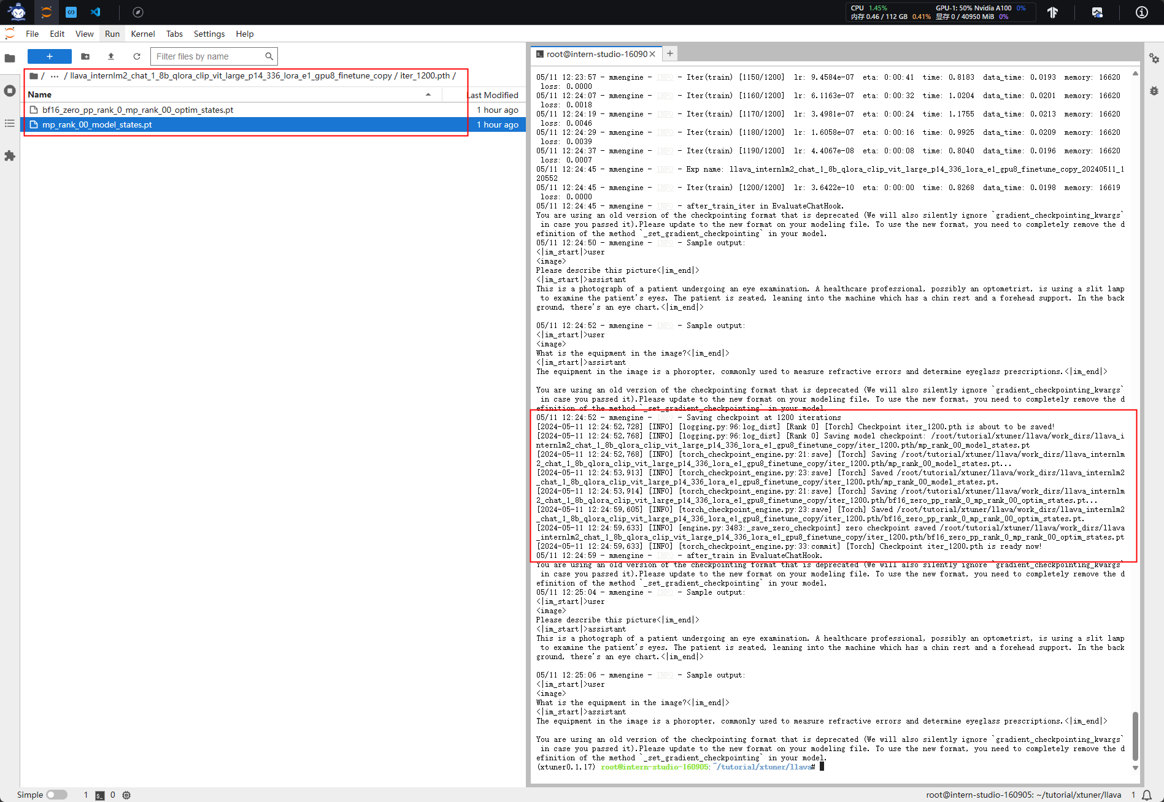Click the info circle icon

pos(1142,12)
